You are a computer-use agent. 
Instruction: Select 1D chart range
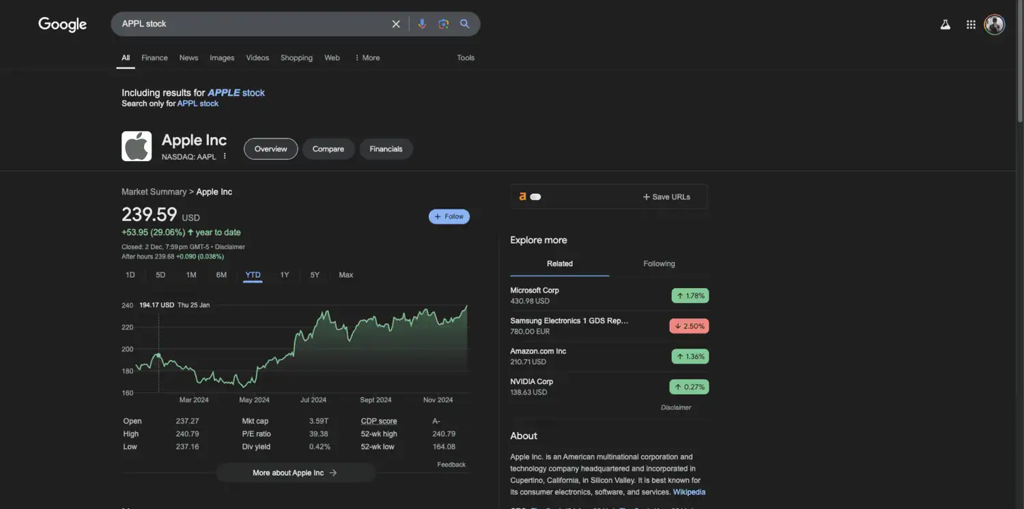click(130, 275)
